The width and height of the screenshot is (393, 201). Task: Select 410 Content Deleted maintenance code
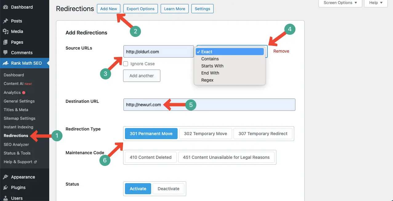(x=150, y=157)
